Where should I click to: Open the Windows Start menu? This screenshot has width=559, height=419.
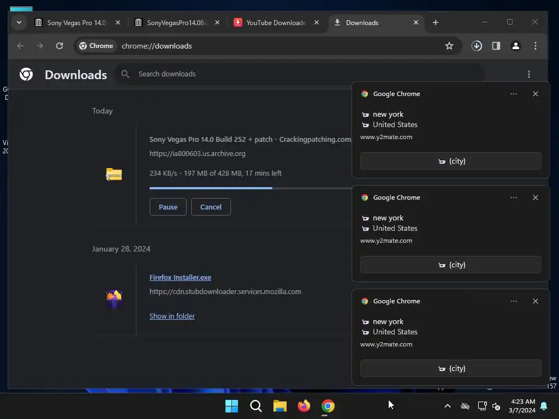231,406
